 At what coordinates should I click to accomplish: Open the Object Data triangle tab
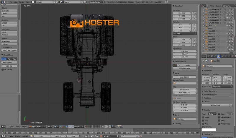tap(229, 56)
